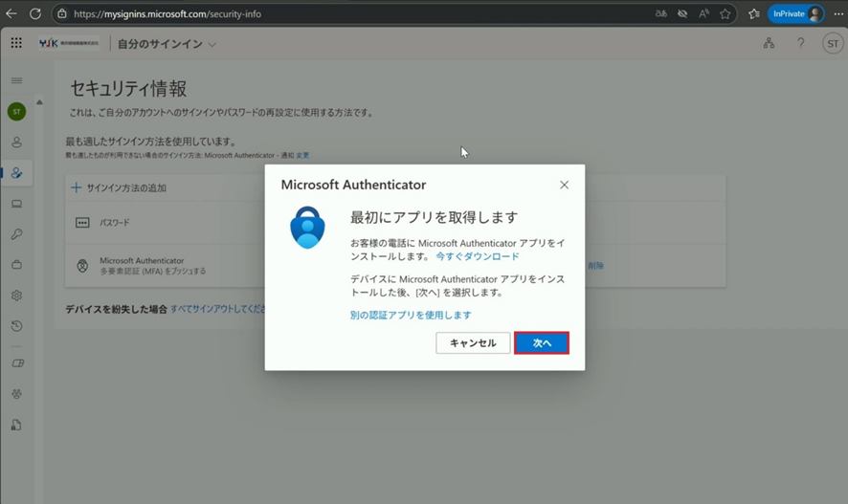Open the app launcher waffle icon
This screenshot has width=848, height=504.
click(x=16, y=43)
